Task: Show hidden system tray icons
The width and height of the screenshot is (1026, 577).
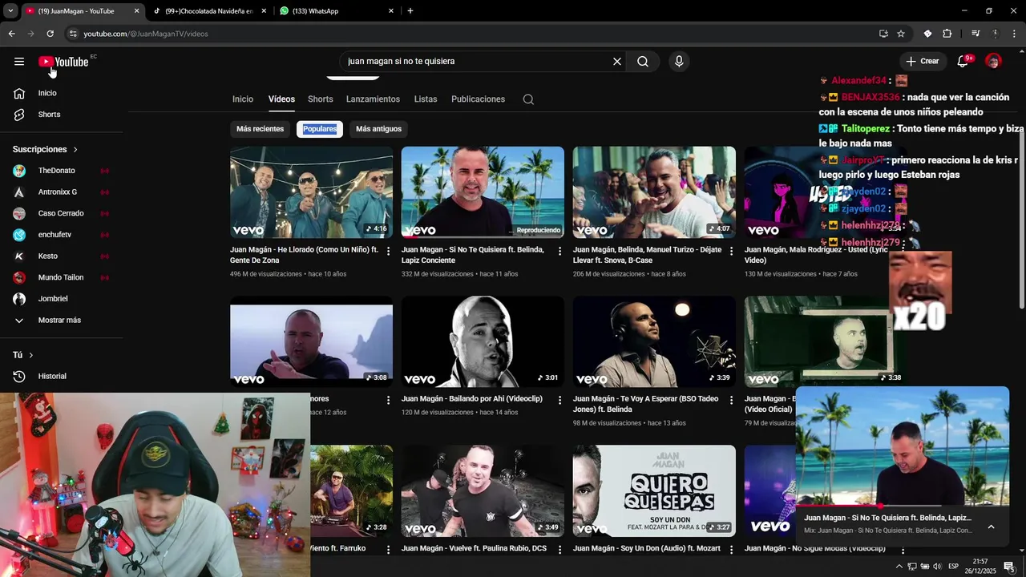Action: (x=899, y=567)
